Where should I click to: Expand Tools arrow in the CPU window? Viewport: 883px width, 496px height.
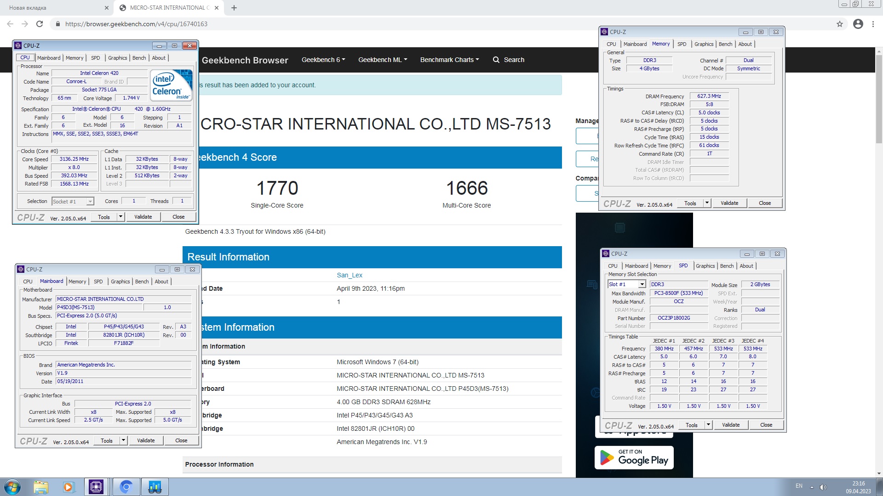(x=120, y=217)
